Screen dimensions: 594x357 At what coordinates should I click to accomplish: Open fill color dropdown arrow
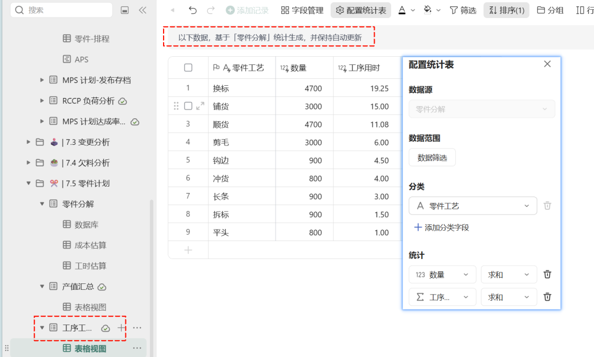tap(439, 10)
